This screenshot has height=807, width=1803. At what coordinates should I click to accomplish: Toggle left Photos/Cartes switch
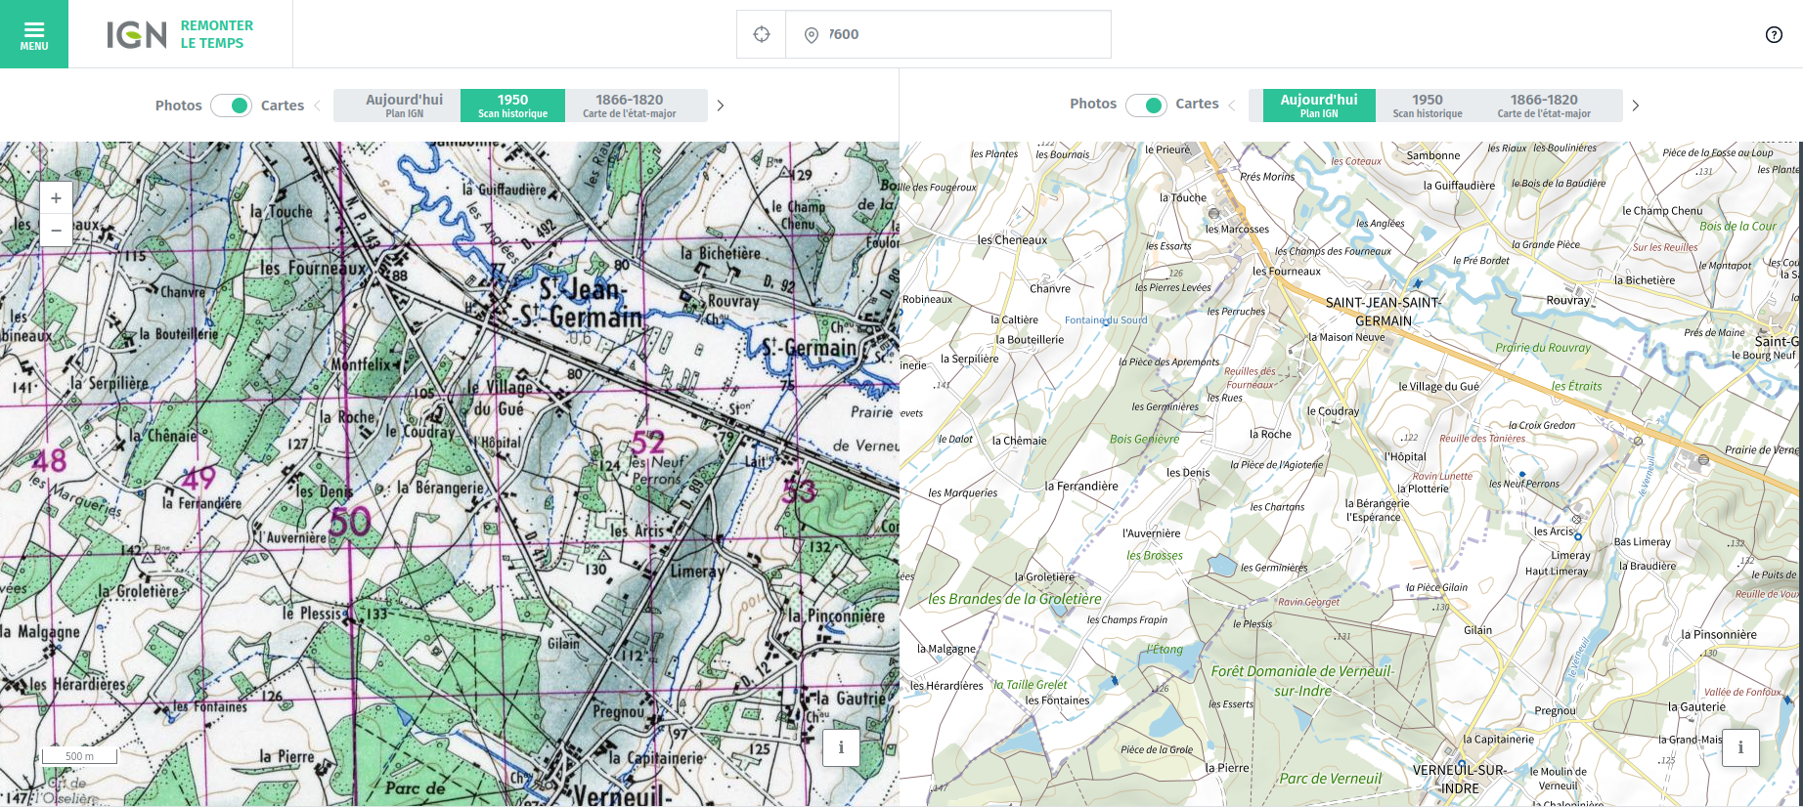(x=232, y=106)
